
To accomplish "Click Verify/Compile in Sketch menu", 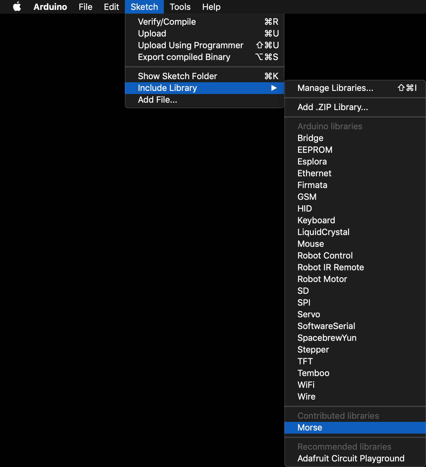I will pyautogui.click(x=167, y=22).
